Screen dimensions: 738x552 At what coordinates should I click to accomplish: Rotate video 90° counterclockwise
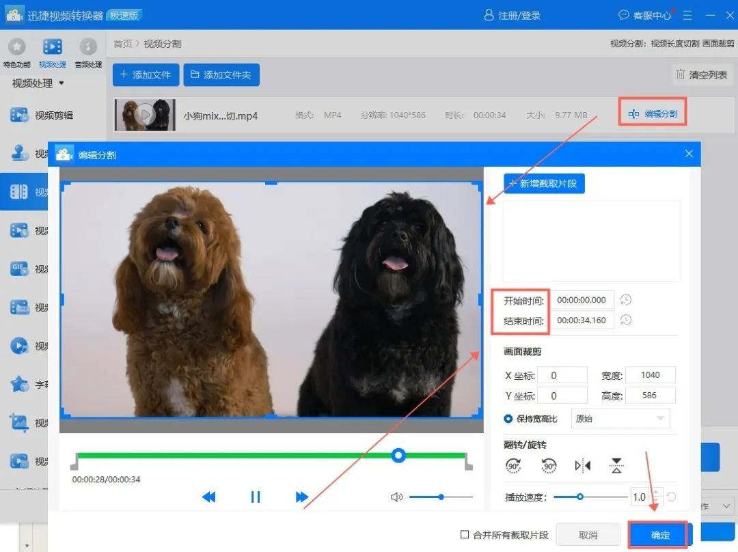(x=549, y=466)
